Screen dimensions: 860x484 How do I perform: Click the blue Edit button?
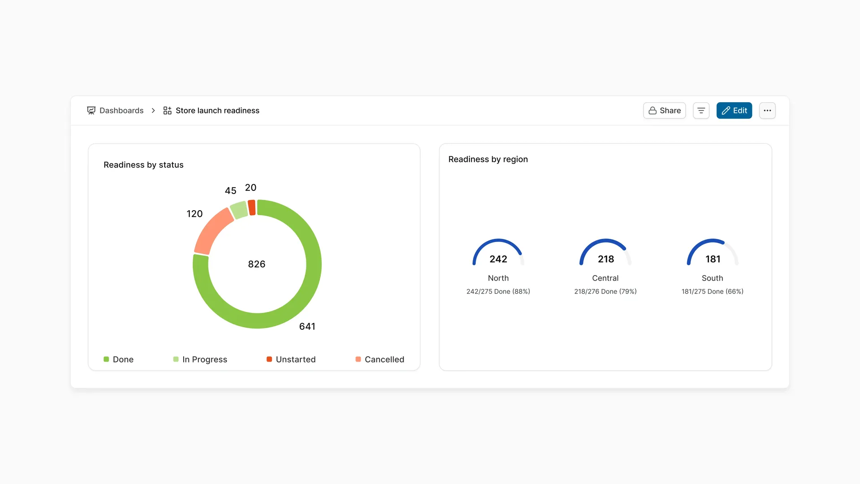[x=734, y=111]
